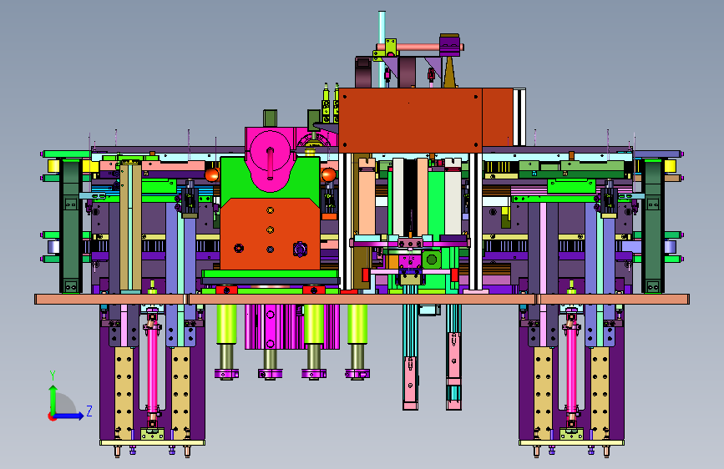
Task: Click the "Z" axis label
Action: (89, 411)
